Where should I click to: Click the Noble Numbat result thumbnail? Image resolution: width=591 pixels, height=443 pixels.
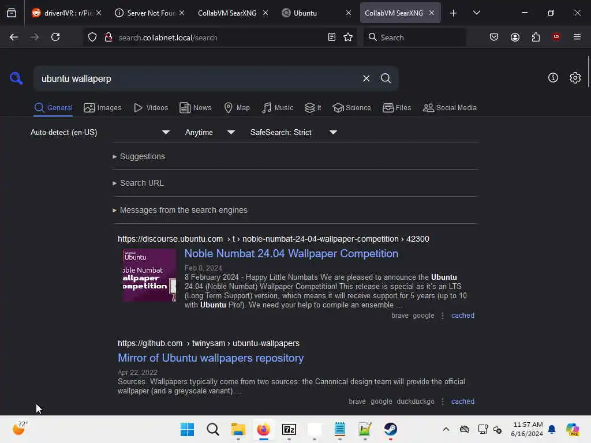149,275
